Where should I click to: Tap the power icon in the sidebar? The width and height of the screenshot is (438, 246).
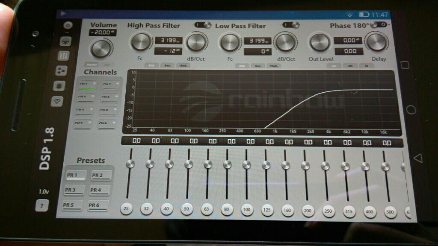pyautogui.click(x=68, y=25)
